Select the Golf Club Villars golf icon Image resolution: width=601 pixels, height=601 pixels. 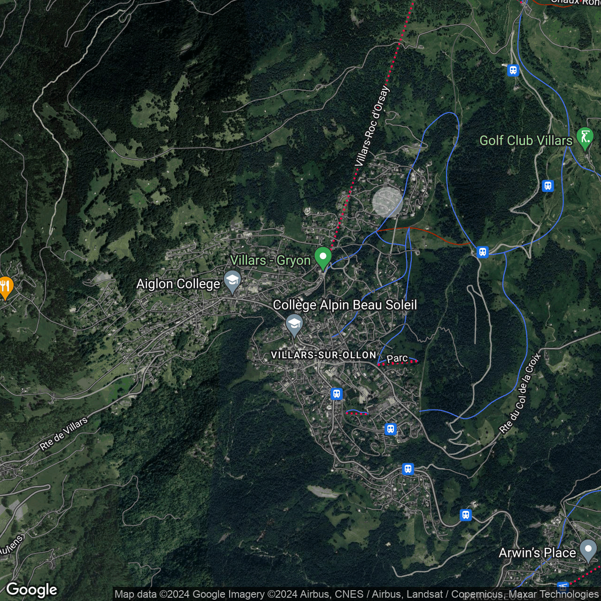(585, 138)
